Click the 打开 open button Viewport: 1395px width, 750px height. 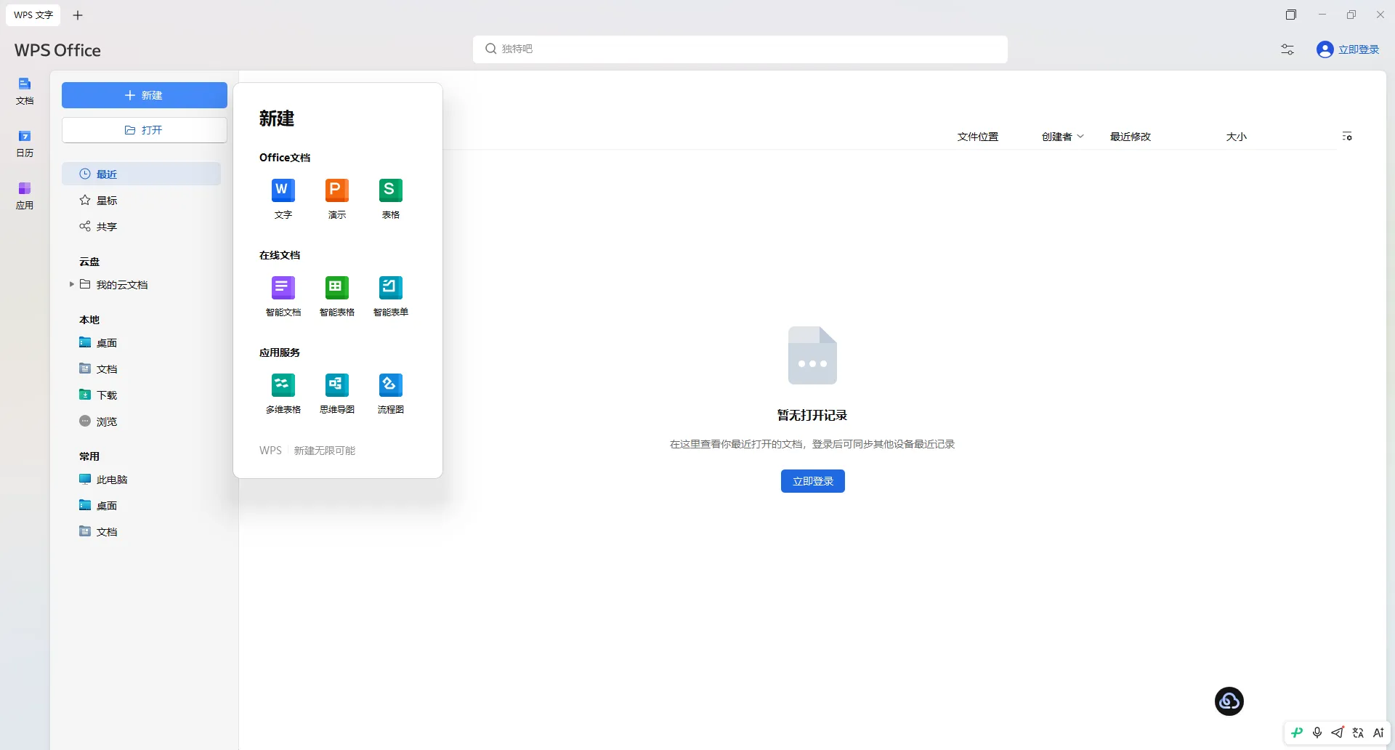[x=145, y=130]
